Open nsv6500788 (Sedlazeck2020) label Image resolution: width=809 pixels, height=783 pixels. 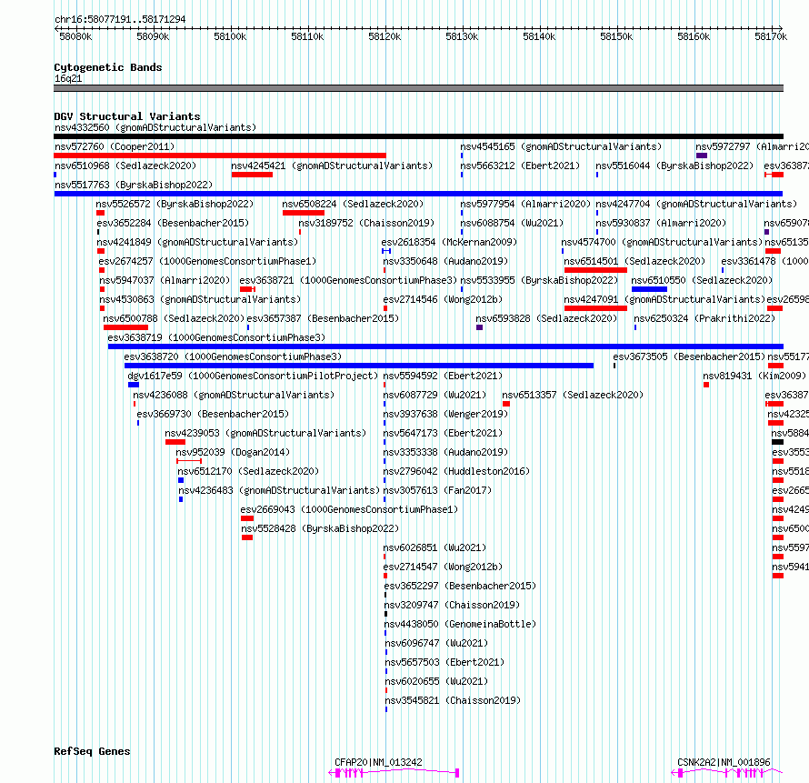(174, 318)
